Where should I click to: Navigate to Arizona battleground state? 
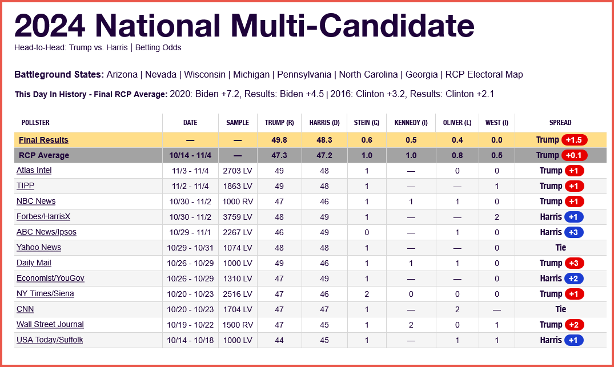[x=122, y=75]
